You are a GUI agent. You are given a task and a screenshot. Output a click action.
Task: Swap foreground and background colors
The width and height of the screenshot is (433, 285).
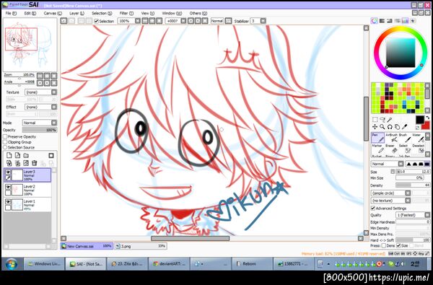coord(428,118)
